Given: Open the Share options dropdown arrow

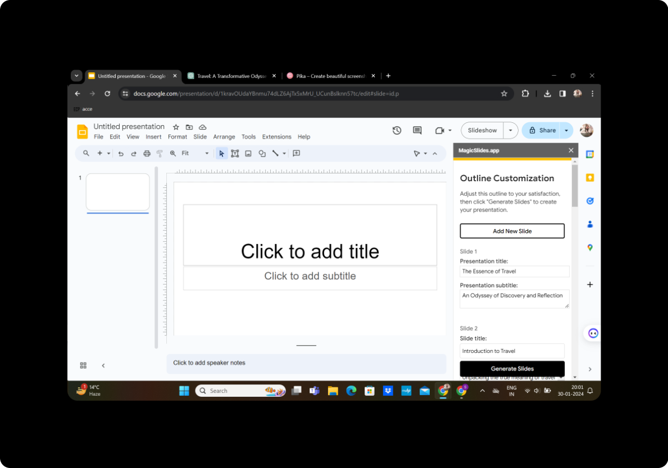Looking at the screenshot, I should pyautogui.click(x=566, y=131).
